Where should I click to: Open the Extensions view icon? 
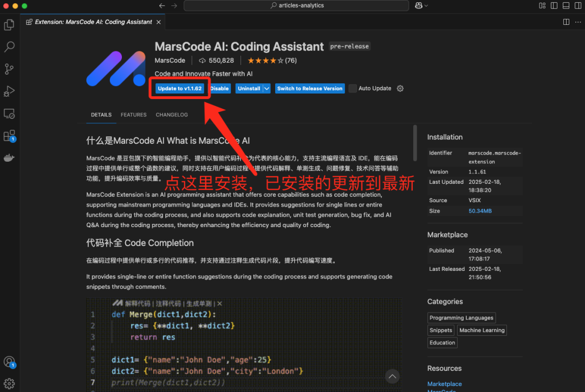coord(9,136)
